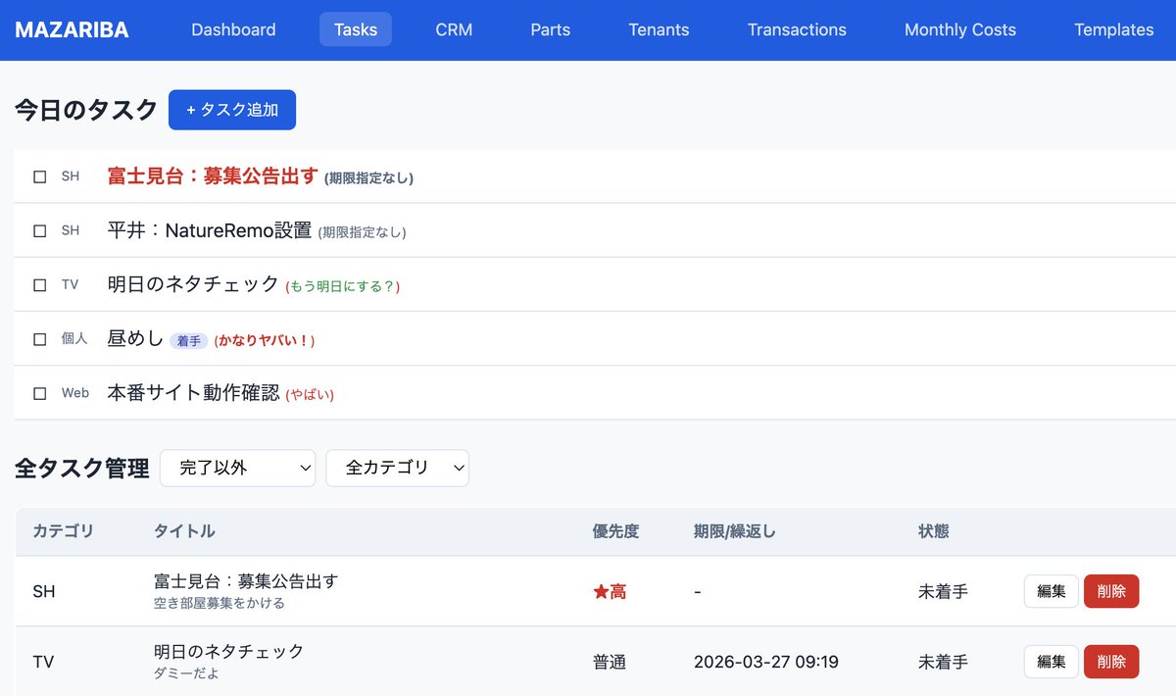Open the Templates section
The height and width of the screenshot is (696, 1176).
[1112, 29]
